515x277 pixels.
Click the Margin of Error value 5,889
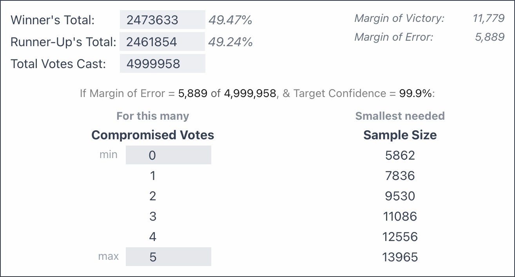[x=490, y=37]
